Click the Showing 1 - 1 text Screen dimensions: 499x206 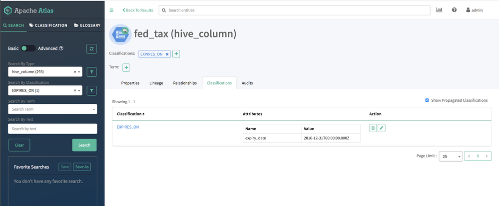click(123, 102)
